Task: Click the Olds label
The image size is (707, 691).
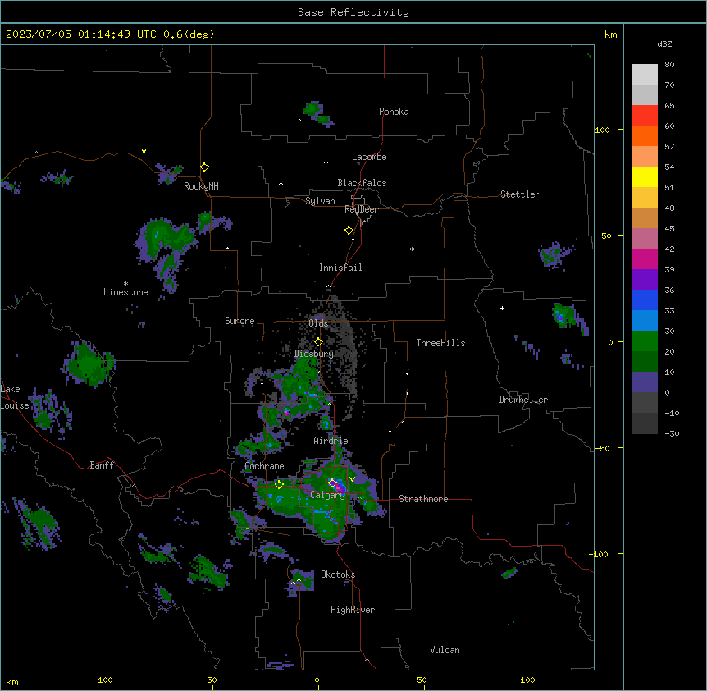Action: 318,323
